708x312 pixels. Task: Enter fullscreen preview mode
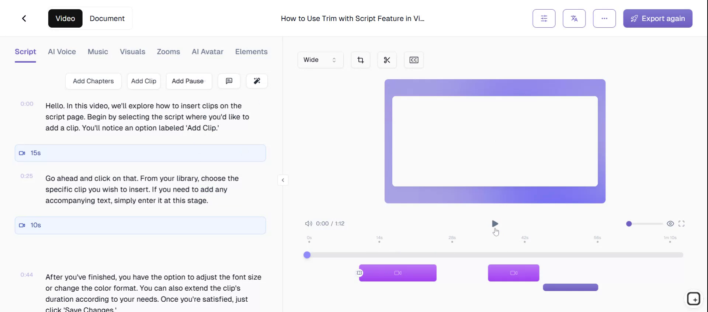[x=681, y=223]
